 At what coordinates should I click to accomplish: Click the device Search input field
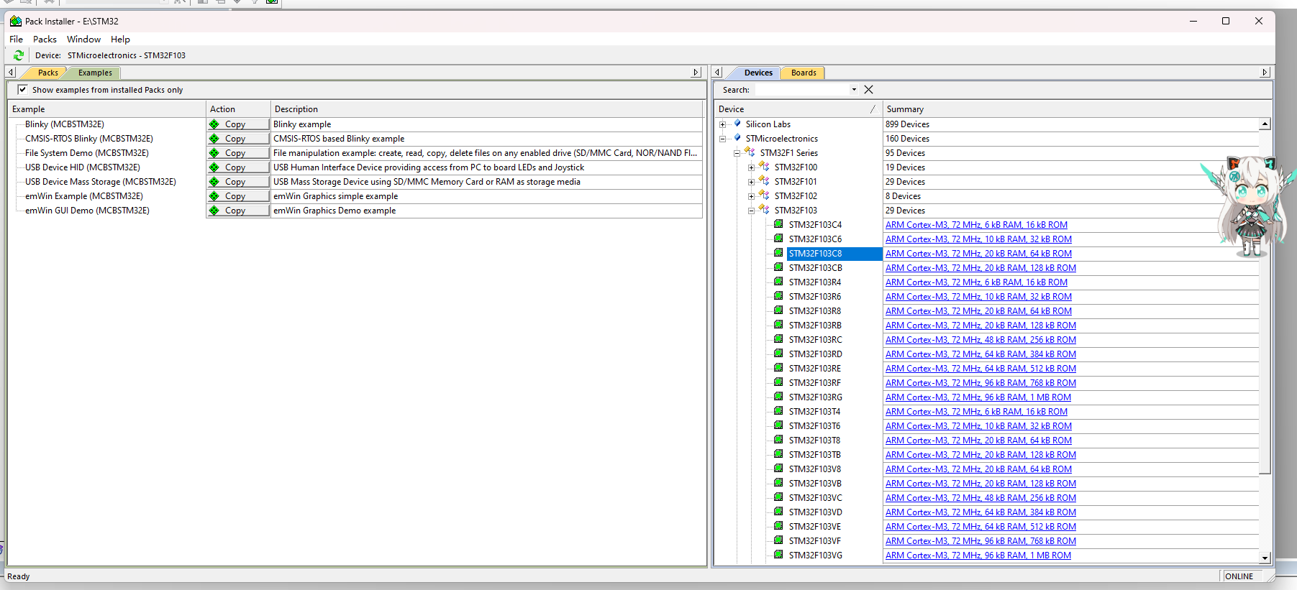coord(801,90)
